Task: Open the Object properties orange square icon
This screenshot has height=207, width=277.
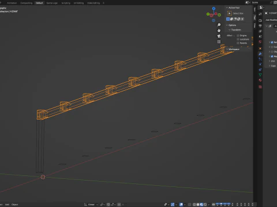Action: point(260,48)
